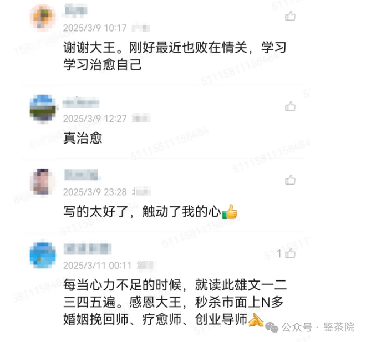Open username above 2025/3/9 10:17 timestamp
This screenshot has width=366, height=342.
(x=75, y=11)
